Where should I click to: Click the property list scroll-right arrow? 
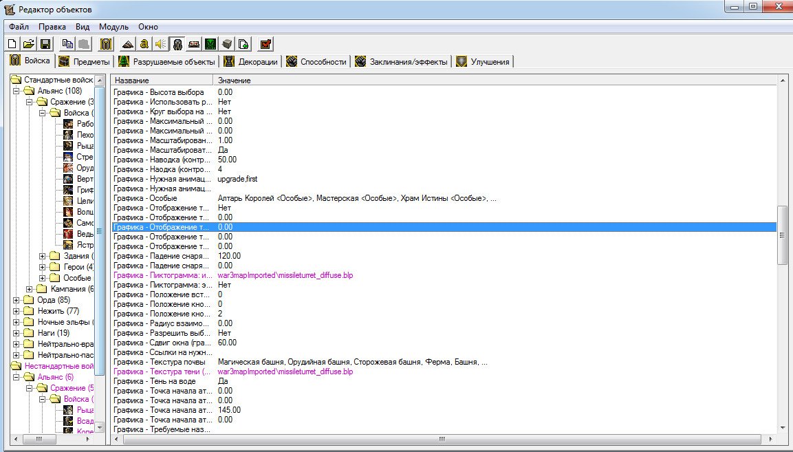click(x=771, y=439)
